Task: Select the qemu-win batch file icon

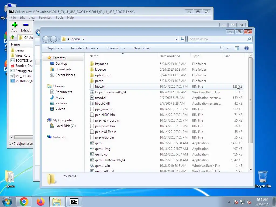Action: click(x=92, y=166)
